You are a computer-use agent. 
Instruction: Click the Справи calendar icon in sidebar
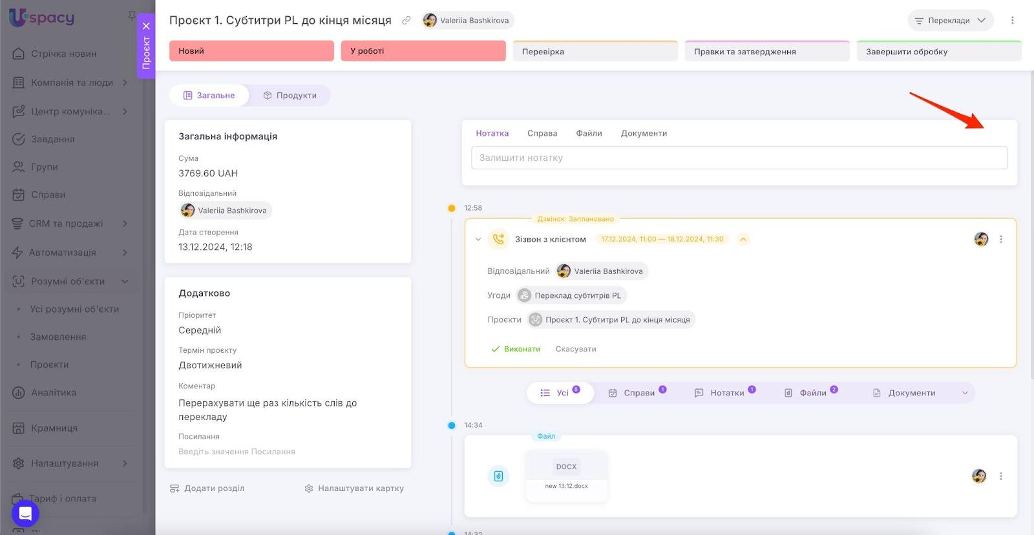pos(19,194)
